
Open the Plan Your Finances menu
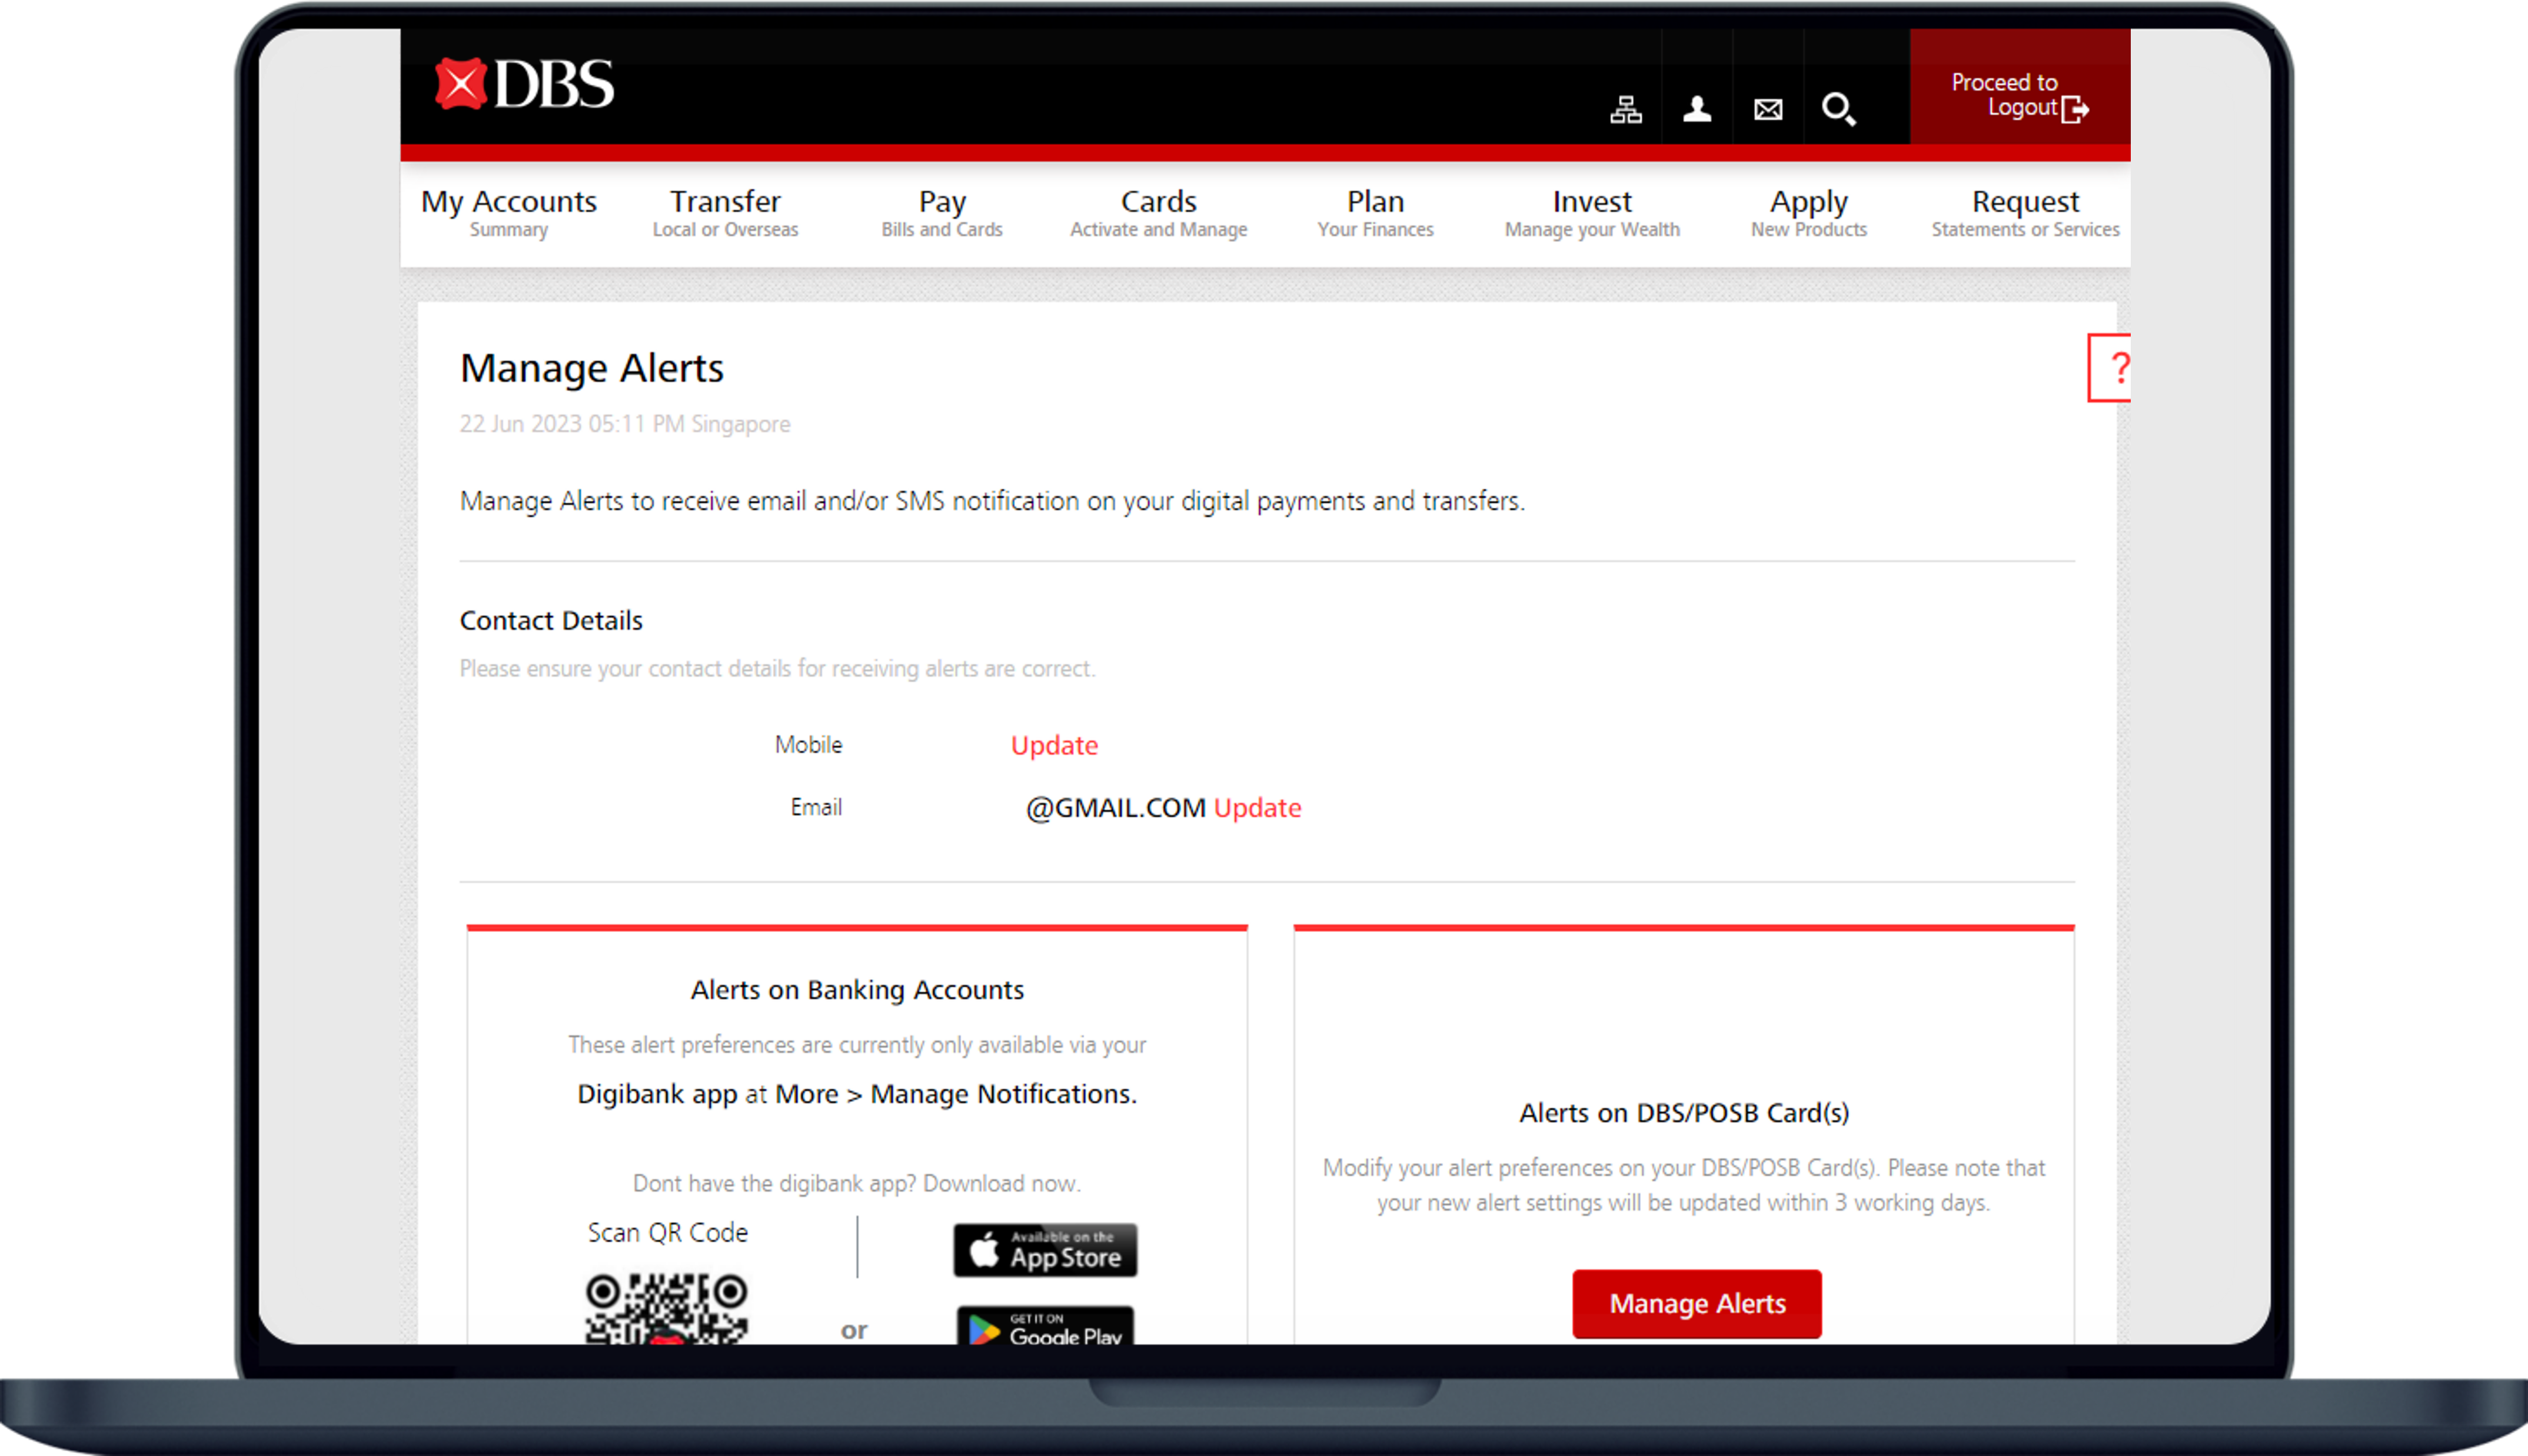1375,213
